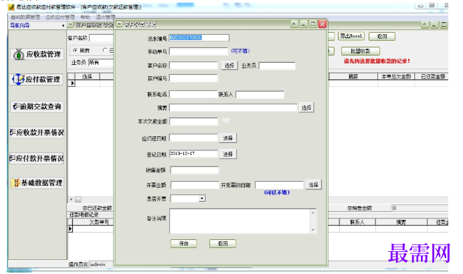Minimize the 客户欠款登记 dialog

coord(304,24)
